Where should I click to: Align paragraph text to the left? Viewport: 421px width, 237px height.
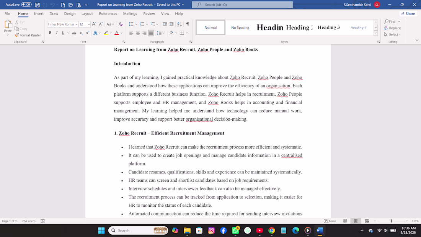coord(131,33)
